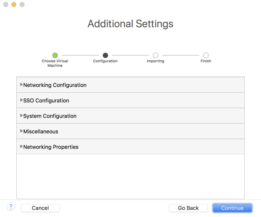Select the Miscellaneous section row
The height and width of the screenshot is (217, 261).
click(130, 132)
